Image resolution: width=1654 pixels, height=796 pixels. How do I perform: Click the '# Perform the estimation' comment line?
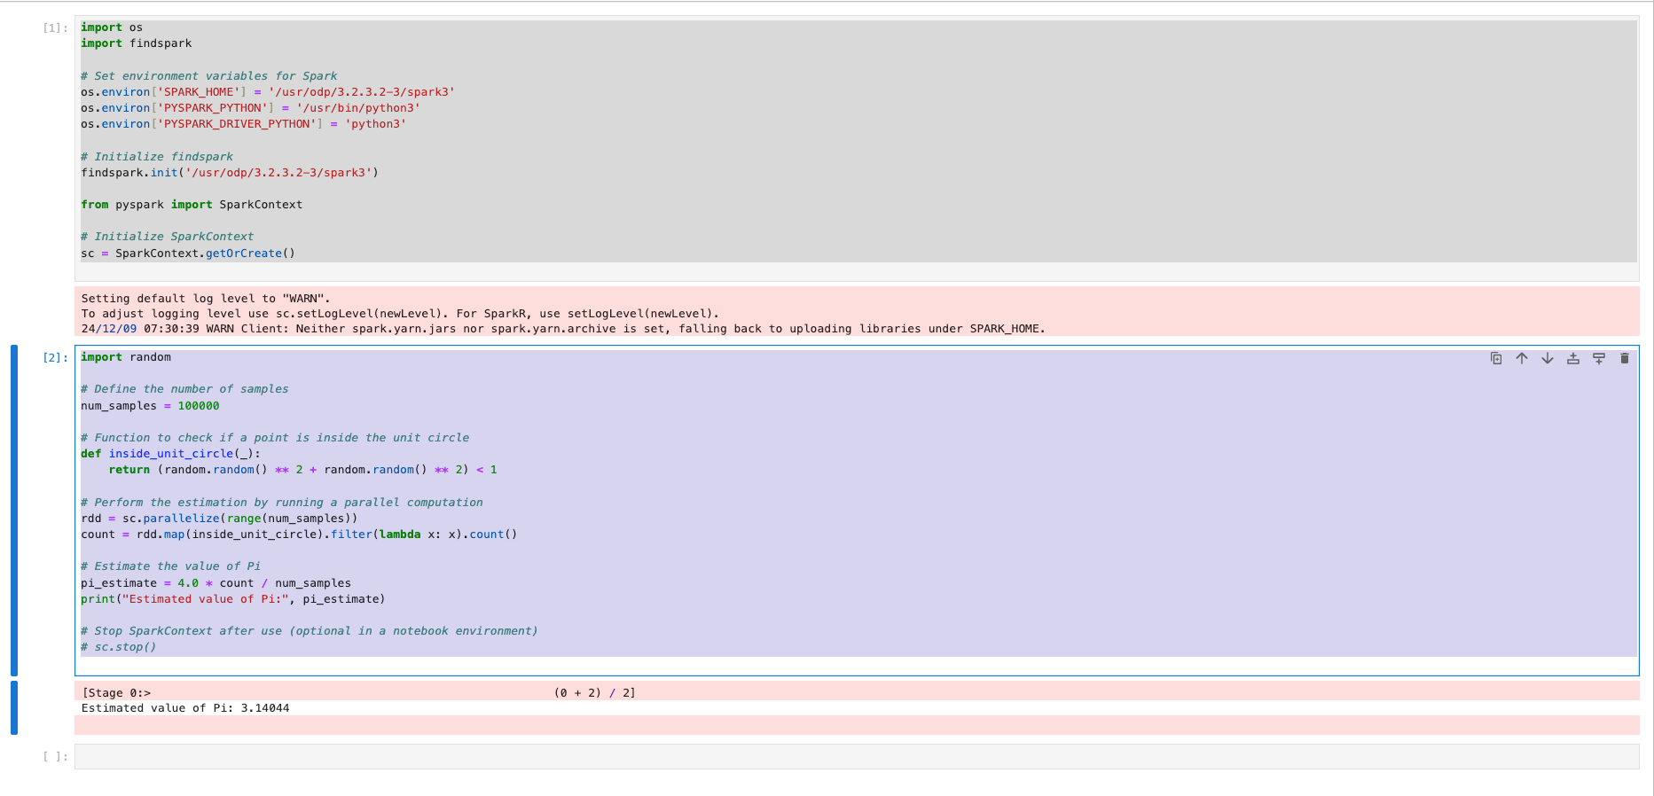[282, 503]
